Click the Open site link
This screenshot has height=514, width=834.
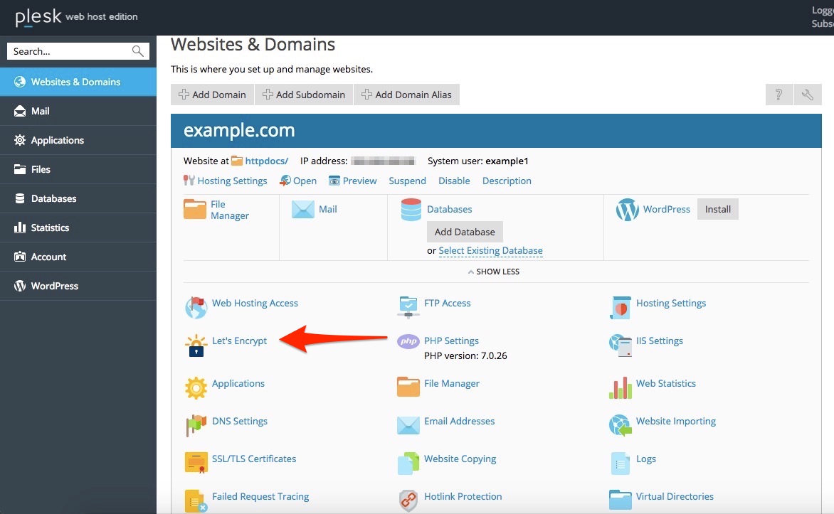pos(305,181)
